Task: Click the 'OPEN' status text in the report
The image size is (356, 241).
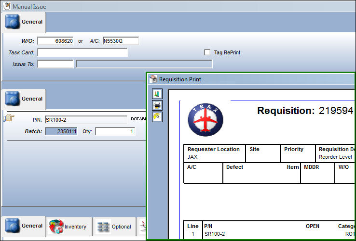Action: (313, 226)
